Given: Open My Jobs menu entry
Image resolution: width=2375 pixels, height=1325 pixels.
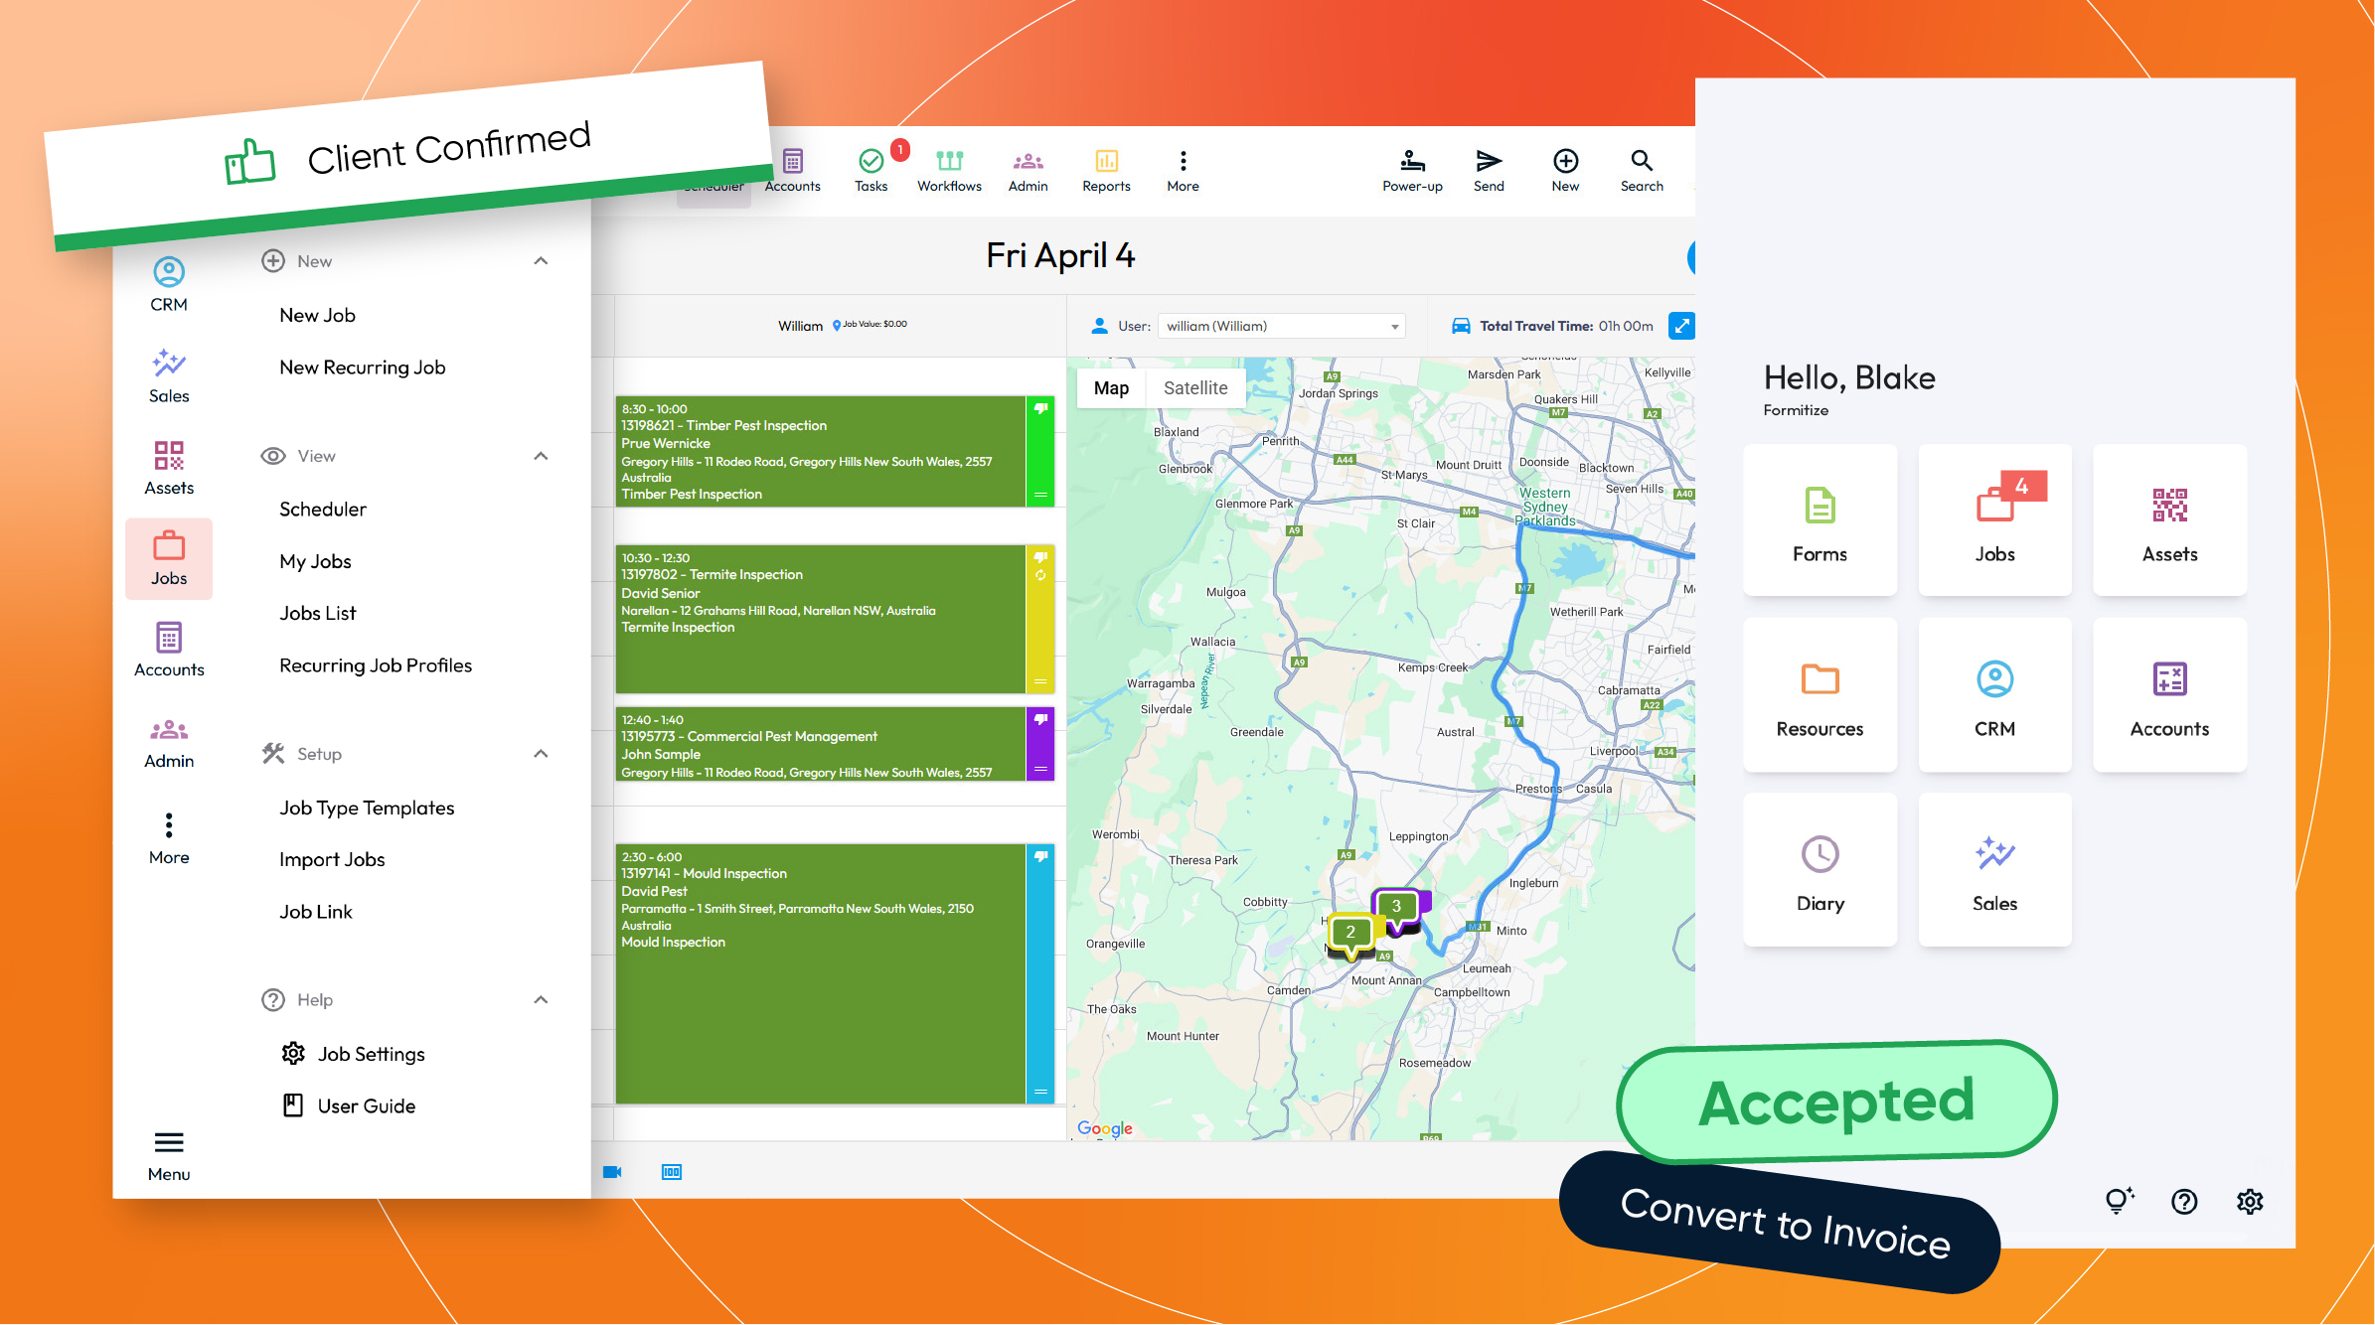Looking at the screenshot, I should pos(315,561).
